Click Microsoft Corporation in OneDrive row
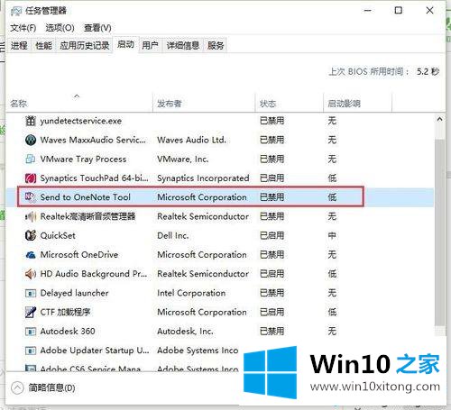This screenshot has width=451, height=410. tap(202, 255)
